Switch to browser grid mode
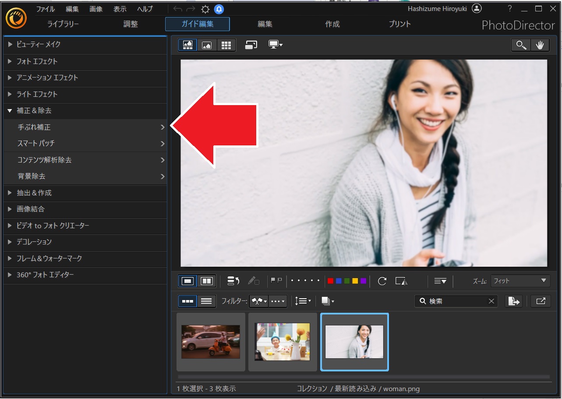The height and width of the screenshot is (399, 562). [226, 45]
